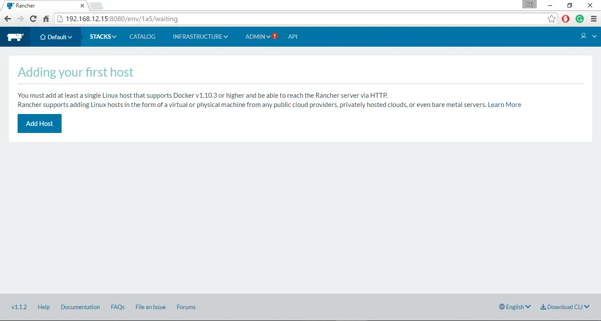Switch to the Rancher tab
The width and height of the screenshot is (601, 321).
click(44, 6)
